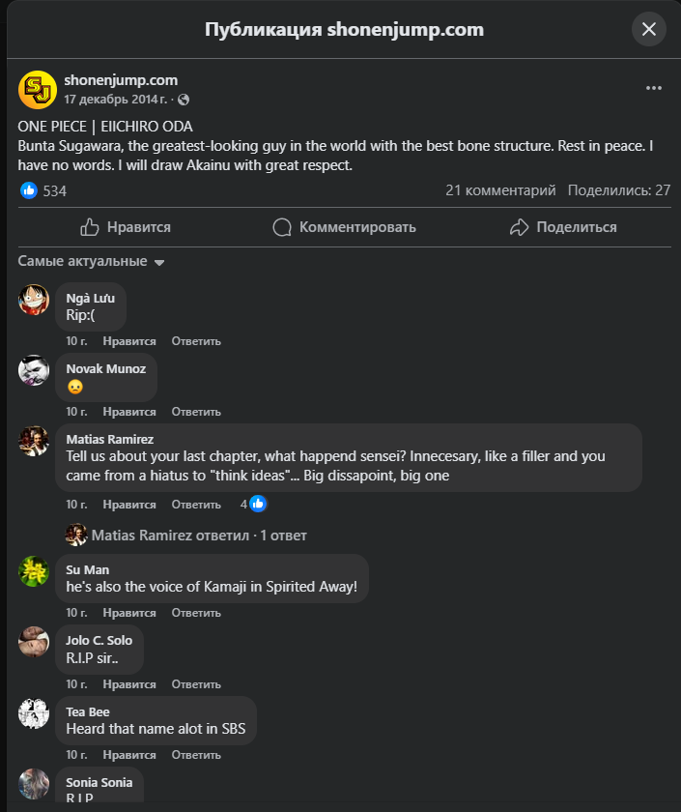Screen dimensions: 681x812
Task: Like Novak Munoz's comment via Нравится
Action: (129, 412)
